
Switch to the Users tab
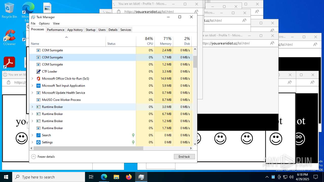102,30
